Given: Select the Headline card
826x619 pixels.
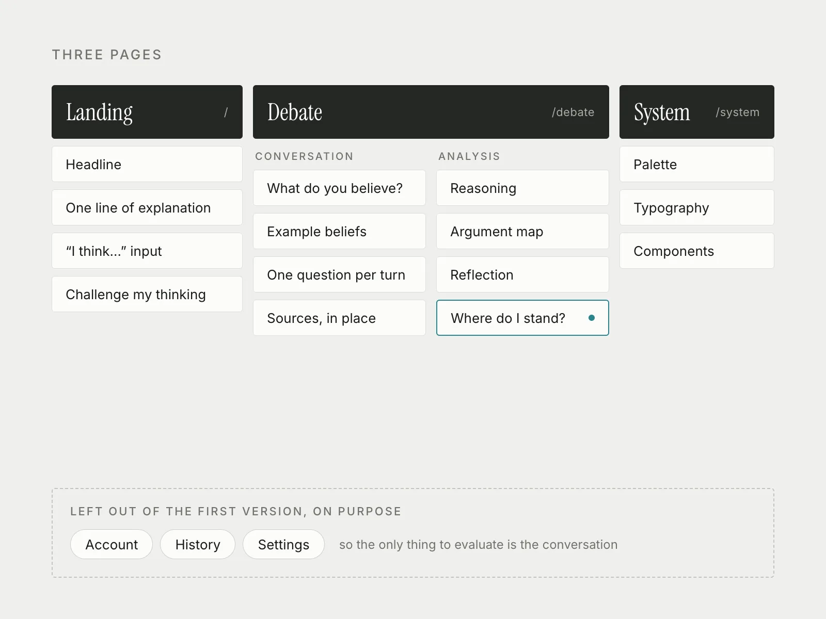Looking at the screenshot, I should point(147,164).
